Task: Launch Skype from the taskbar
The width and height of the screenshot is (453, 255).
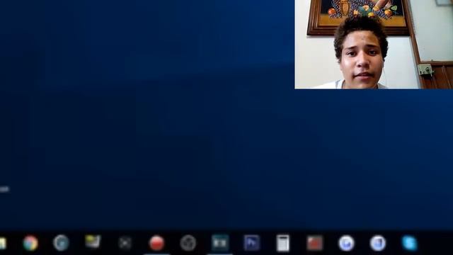Action: pyautogui.click(x=410, y=243)
